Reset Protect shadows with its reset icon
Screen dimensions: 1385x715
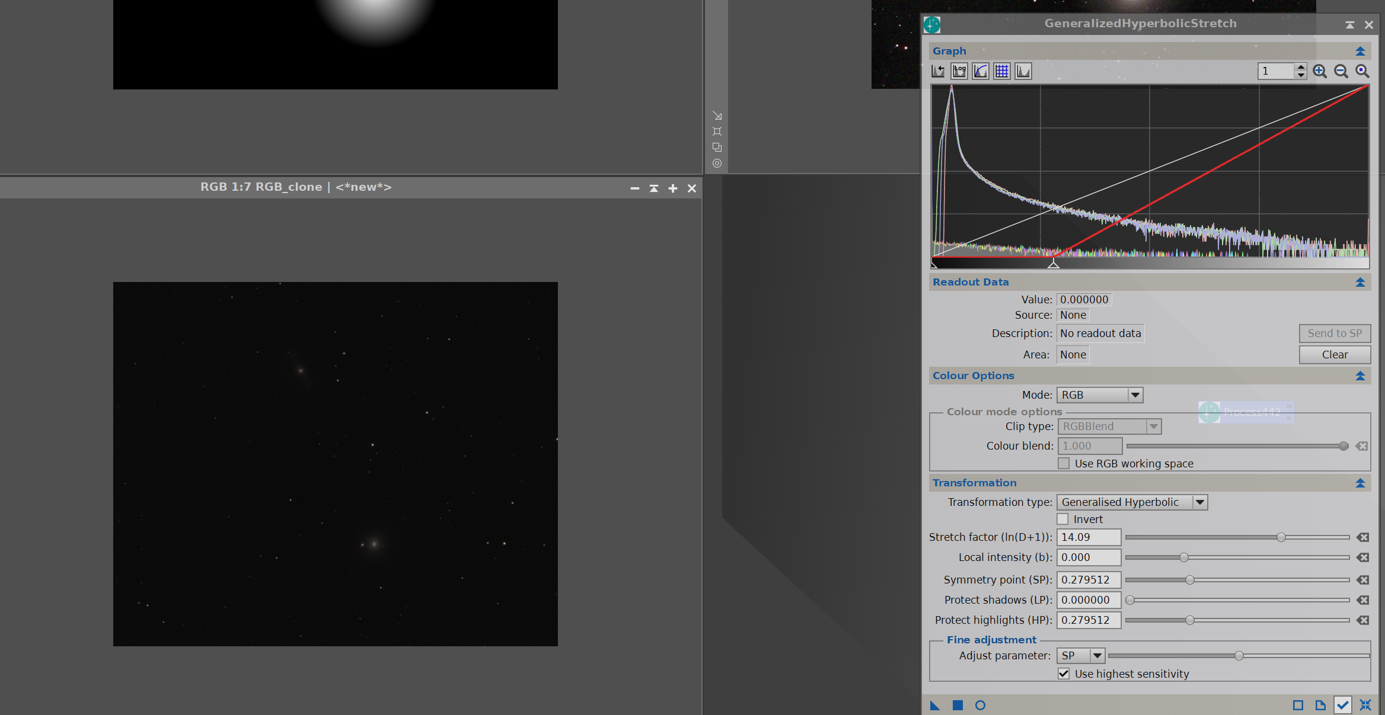tap(1362, 600)
